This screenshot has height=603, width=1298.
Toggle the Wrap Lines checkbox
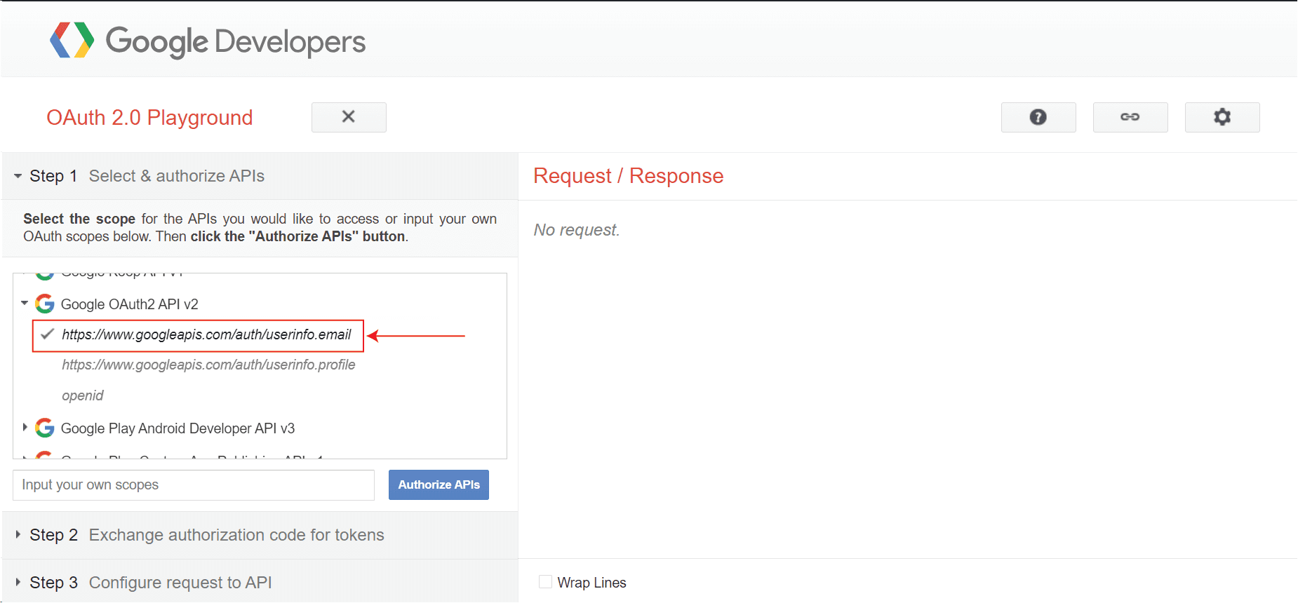tap(545, 582)
